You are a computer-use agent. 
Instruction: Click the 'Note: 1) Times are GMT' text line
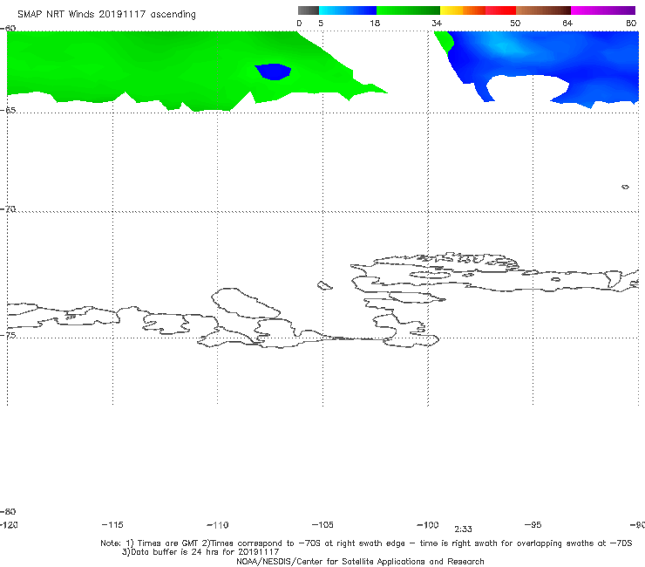click(366, 543)
